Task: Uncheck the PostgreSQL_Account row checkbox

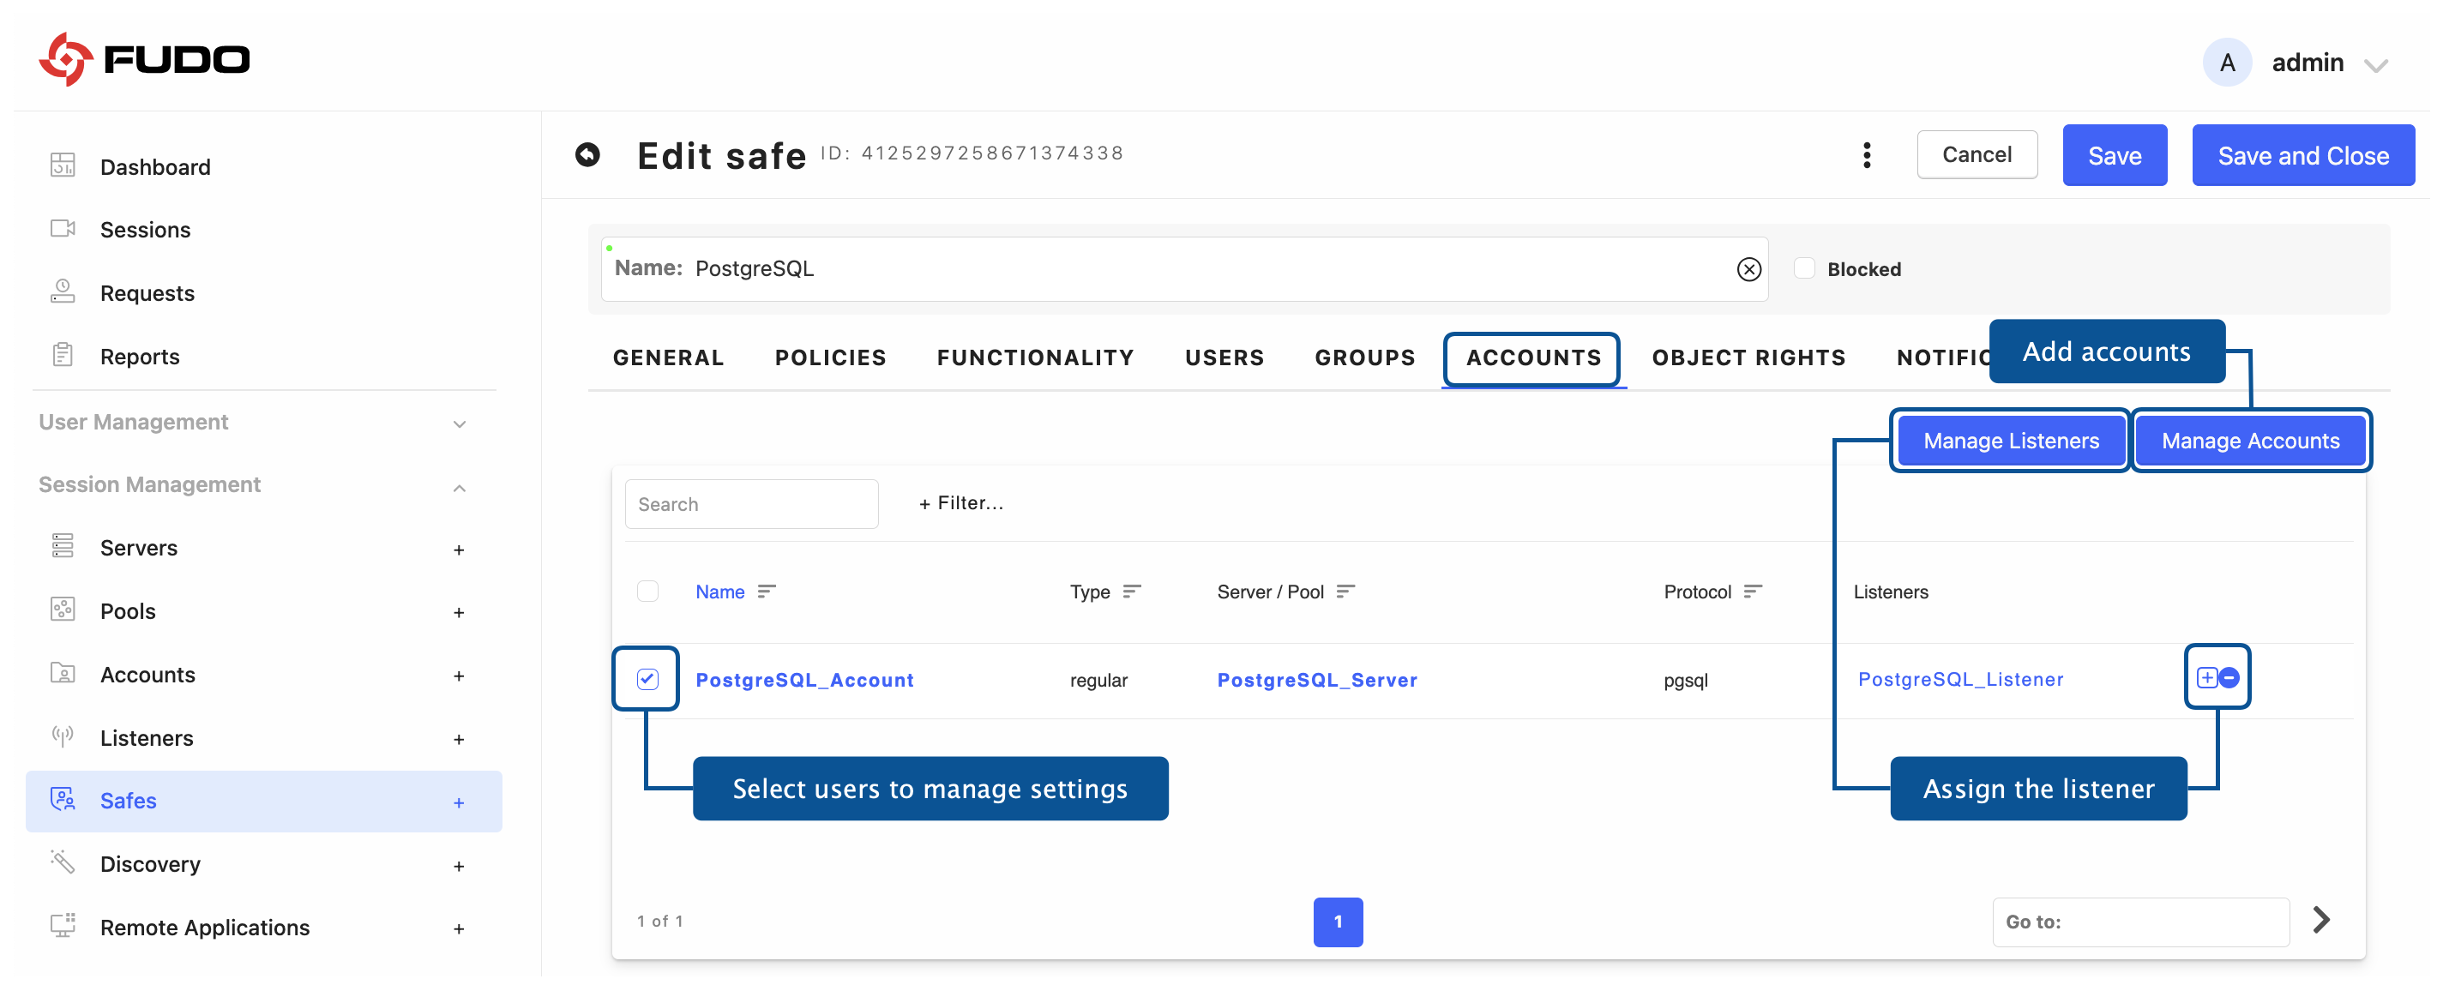Action: tap(647, 679)
